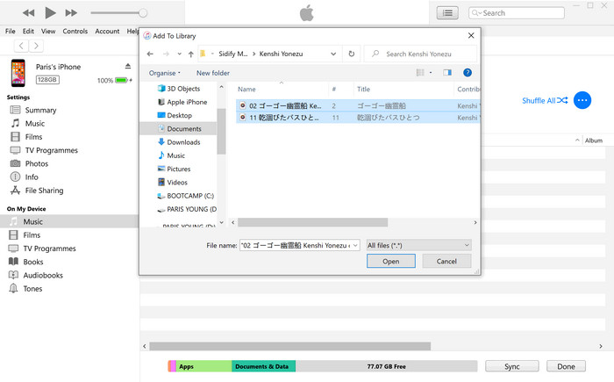The width and height of the screenshot is (614, 382).
Task: Toggle the preview pane
Action: click(x=447, y=73)
